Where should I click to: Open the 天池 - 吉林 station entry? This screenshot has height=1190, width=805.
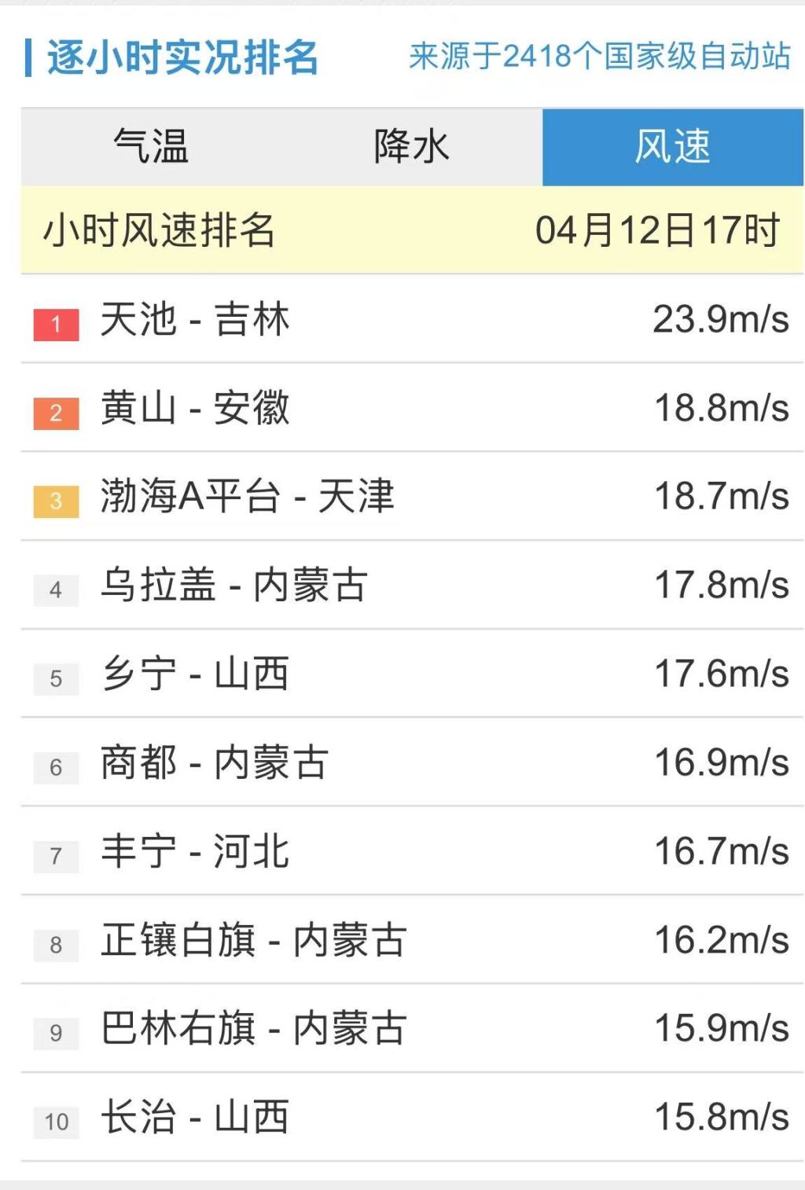click(412, 319)
